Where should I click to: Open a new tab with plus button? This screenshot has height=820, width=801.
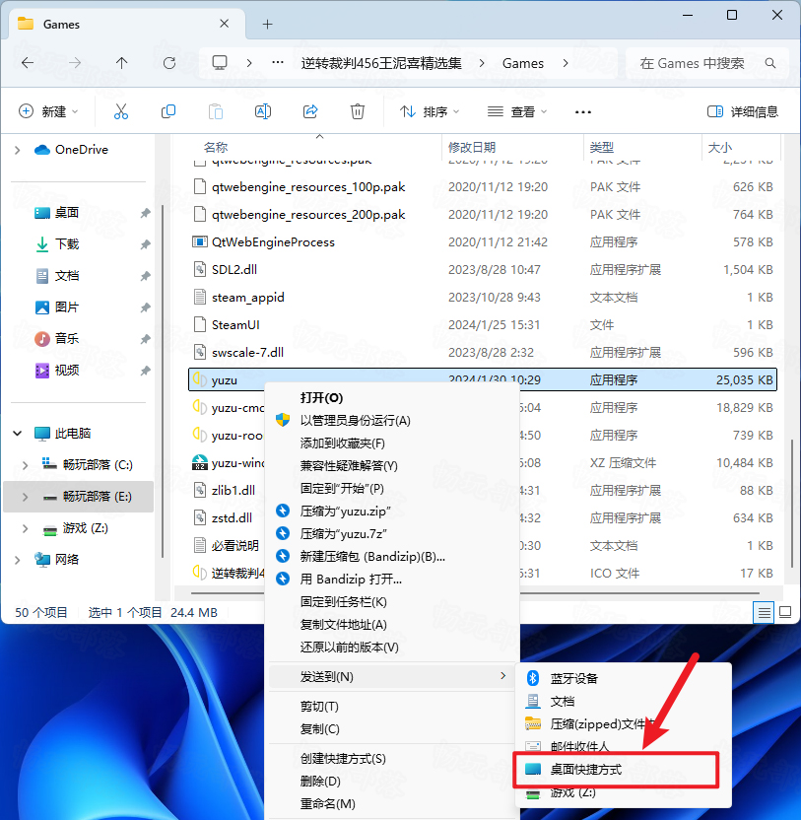(x=267, y=24)
